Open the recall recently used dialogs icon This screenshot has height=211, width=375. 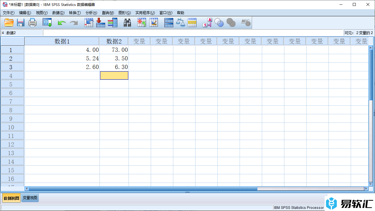click(47, 22)
